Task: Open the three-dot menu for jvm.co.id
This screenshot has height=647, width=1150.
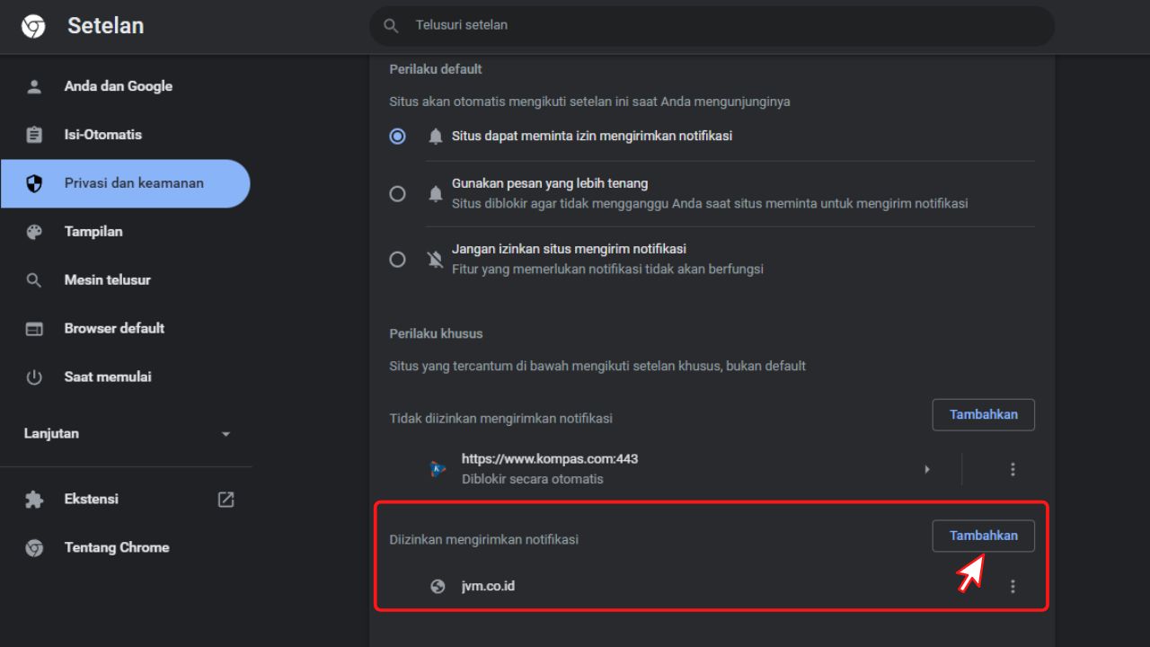Action: coord(1013,587)
